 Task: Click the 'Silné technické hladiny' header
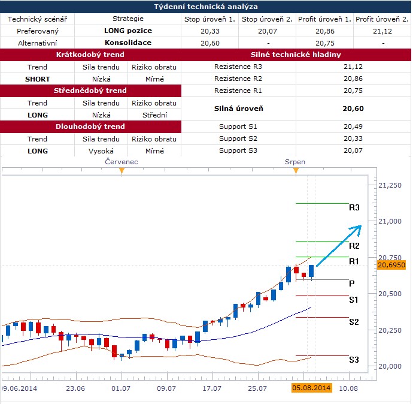pyautogui.click(x=296, y=55)
